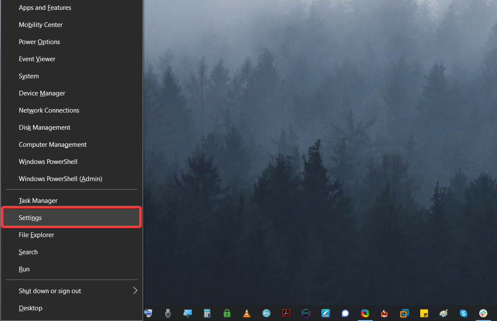Launch Paint from the taskbar
This screenshot has width=497, height=321.
pos(444,313)
